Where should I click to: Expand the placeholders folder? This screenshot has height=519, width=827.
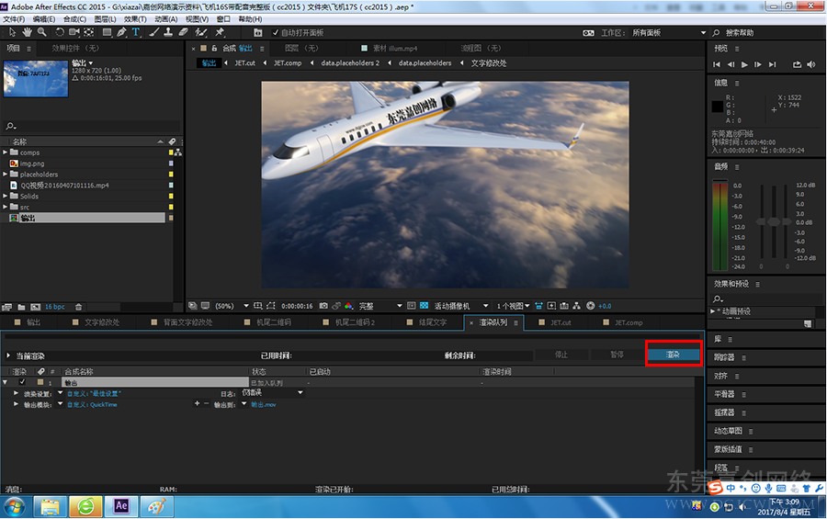tap(5, 174)
